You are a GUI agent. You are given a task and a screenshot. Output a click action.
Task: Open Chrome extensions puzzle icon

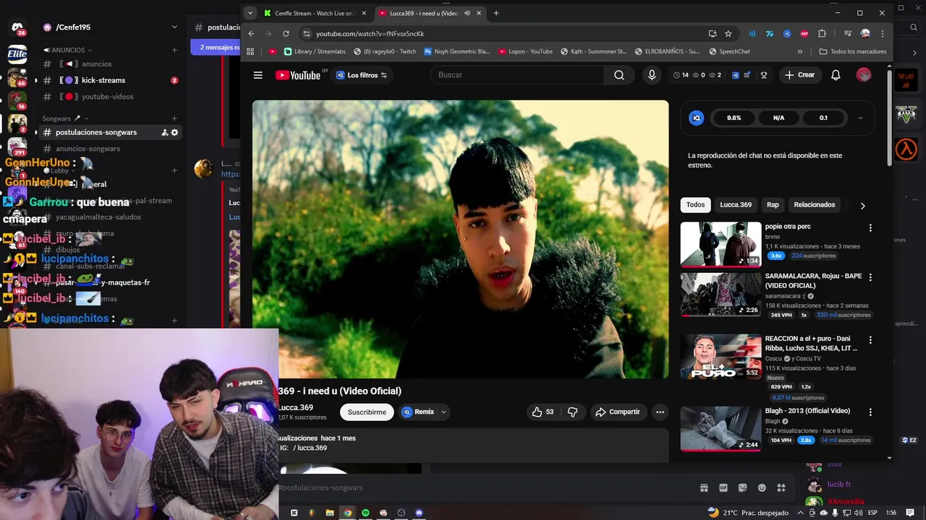[822, 33]
